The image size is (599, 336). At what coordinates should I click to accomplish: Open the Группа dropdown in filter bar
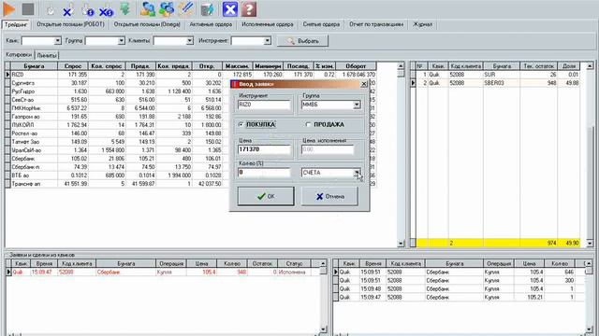click(121, 40)
